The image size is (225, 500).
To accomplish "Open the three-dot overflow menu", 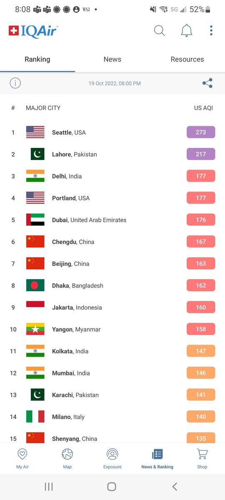I will [211, 30].
